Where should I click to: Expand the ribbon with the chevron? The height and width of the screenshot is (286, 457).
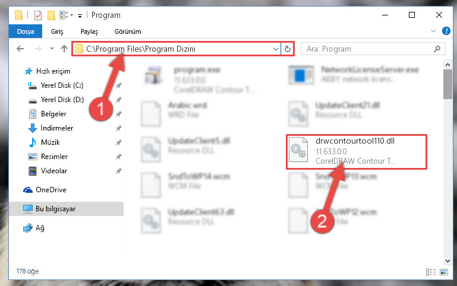pyautogui.click(x=433, y=31)
